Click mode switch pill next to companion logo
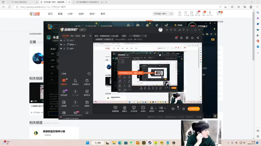Image resolution: width=261 pixels, height=146 pixels. [83, 30]
